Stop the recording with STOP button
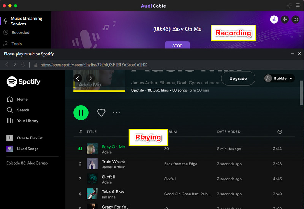 tap(177, 45)
